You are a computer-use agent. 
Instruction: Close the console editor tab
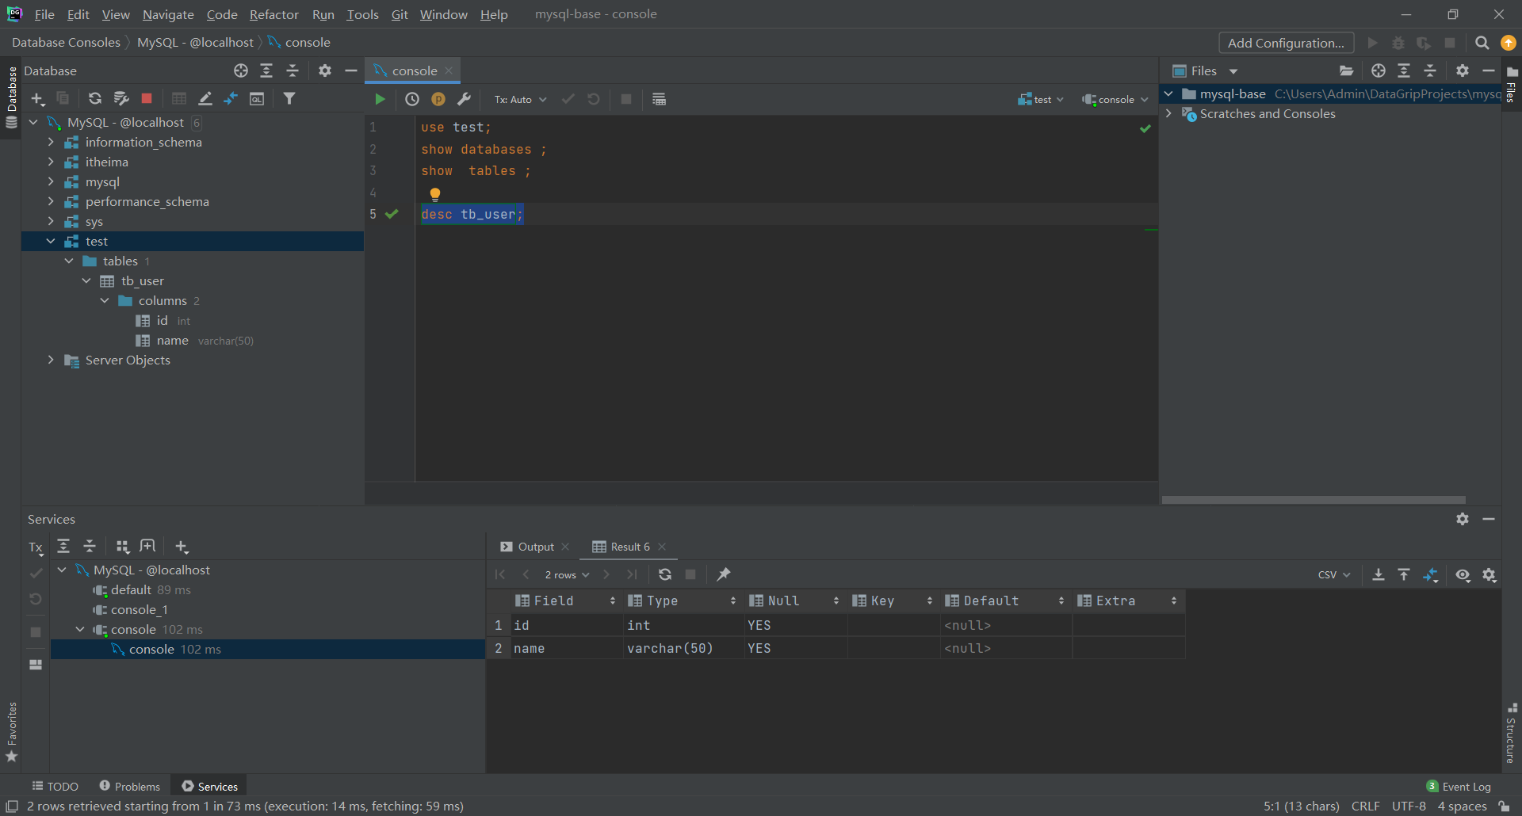[x=449, y=71]
